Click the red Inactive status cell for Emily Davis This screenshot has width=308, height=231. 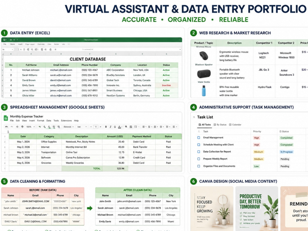[166, 85]
